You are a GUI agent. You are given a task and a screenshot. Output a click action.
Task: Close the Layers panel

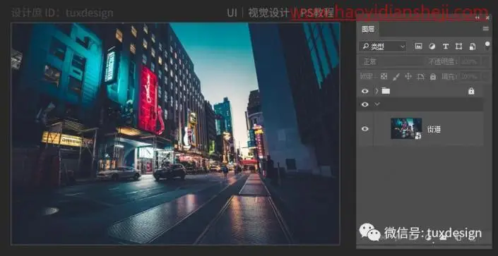click(x=487, y=18)
